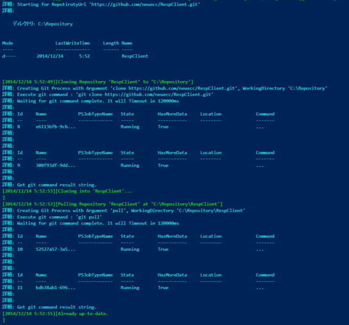The height and width of the screenshot is (325, 349).
Task: Click 'Running' state in the 52527a57-3a5 row
Action: [130, 249]
